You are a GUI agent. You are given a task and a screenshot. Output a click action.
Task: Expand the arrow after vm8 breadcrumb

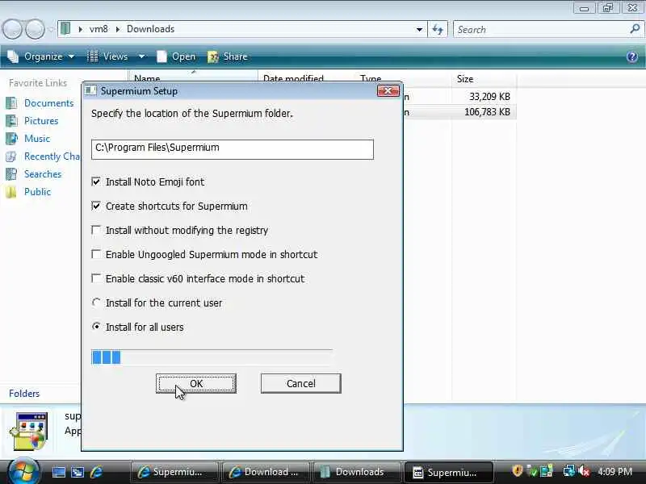coord(118,29)
